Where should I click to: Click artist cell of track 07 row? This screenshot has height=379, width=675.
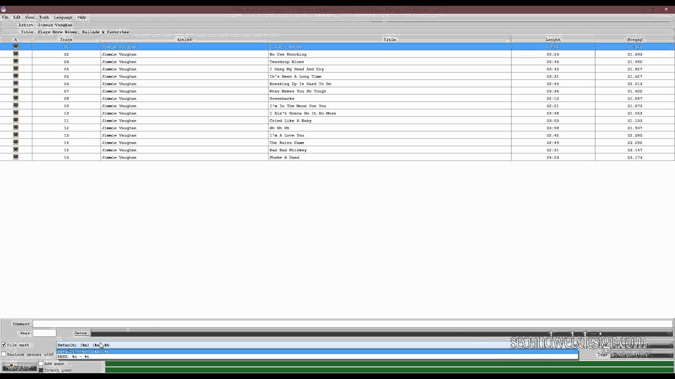coord(184,91)
